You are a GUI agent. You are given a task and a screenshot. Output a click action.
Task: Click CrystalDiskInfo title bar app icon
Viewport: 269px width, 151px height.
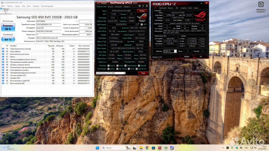click(x=2, y=2)
